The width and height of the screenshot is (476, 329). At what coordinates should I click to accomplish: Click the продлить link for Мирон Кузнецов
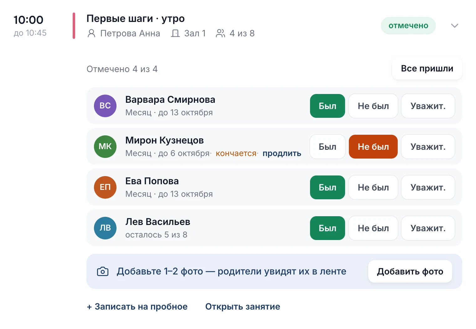click(x=282, y=153)
